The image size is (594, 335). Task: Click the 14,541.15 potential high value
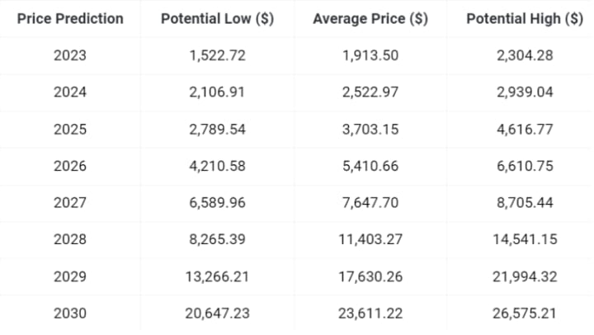point(525,240)
